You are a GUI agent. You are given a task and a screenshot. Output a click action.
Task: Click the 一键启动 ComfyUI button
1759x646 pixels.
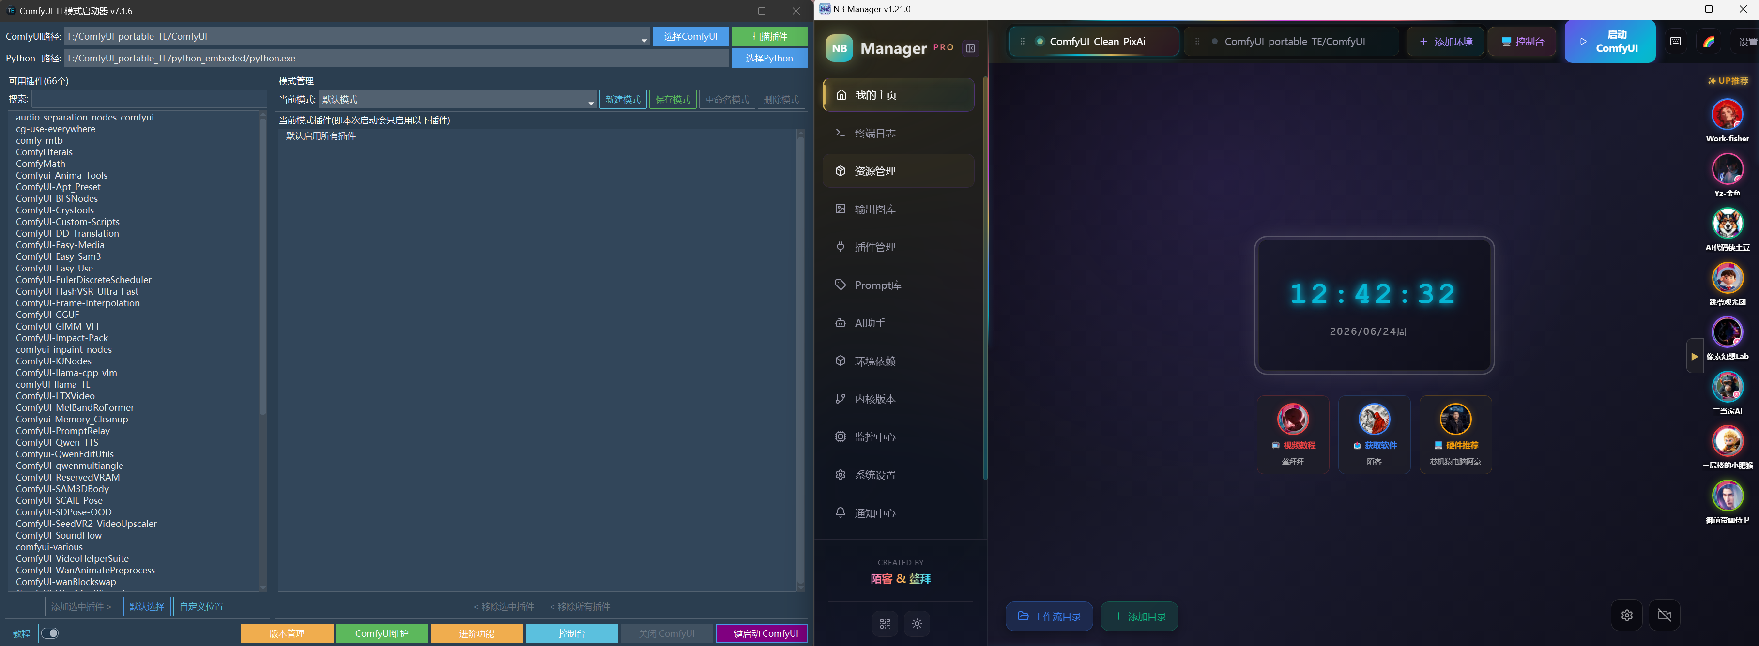[x=762, y=633]
